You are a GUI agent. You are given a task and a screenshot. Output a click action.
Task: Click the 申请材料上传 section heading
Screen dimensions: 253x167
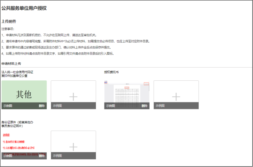coord(12,63)
